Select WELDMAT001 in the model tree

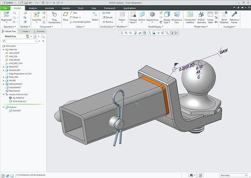point(15,88)
